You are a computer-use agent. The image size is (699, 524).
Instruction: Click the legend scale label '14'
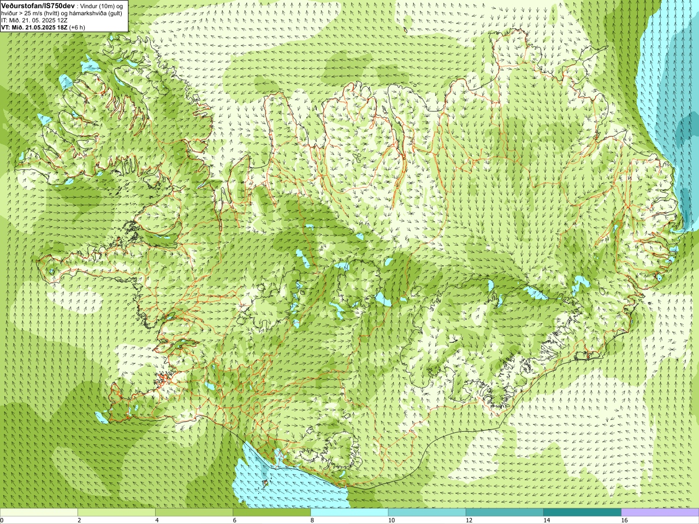[547, 521]
